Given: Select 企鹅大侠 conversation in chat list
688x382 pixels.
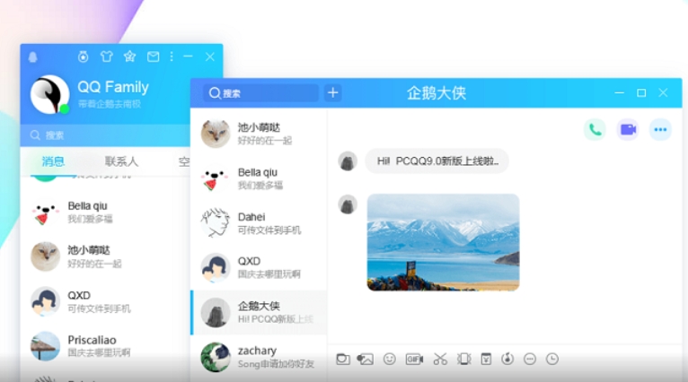Looking at the screenshot, I should [x=259, y=312].
